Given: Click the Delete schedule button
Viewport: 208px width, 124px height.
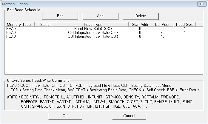Looking at the screenshot, I should point(141,16).
